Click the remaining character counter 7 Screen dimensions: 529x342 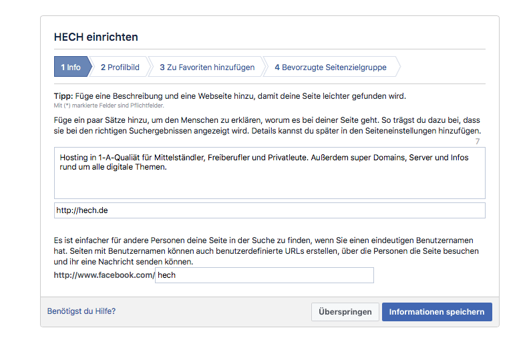tap(478, 142)
